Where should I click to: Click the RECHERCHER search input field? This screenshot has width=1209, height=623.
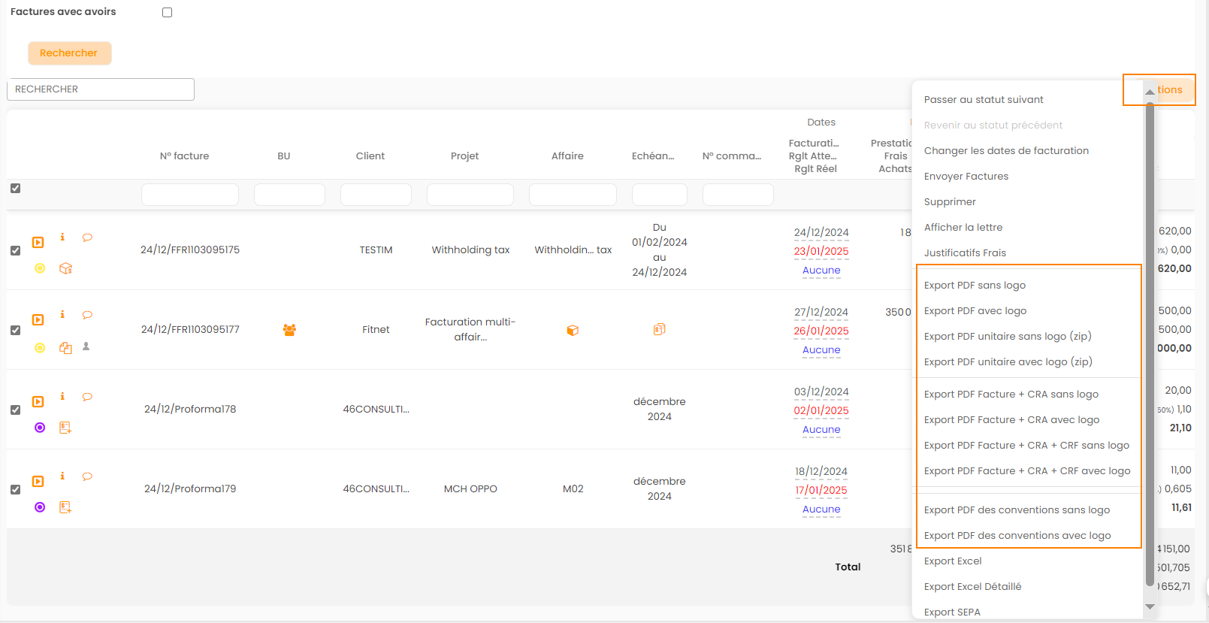(x=101, y=89)
